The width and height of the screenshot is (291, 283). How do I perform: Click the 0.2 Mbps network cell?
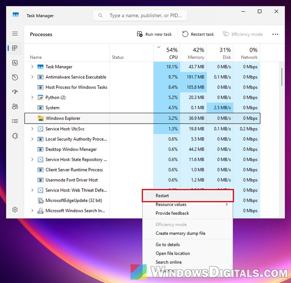coord(247,129)
